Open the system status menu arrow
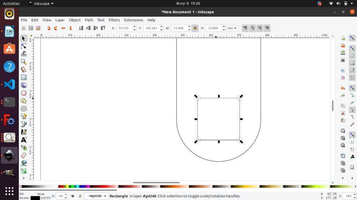 click(x=352, y=3)
